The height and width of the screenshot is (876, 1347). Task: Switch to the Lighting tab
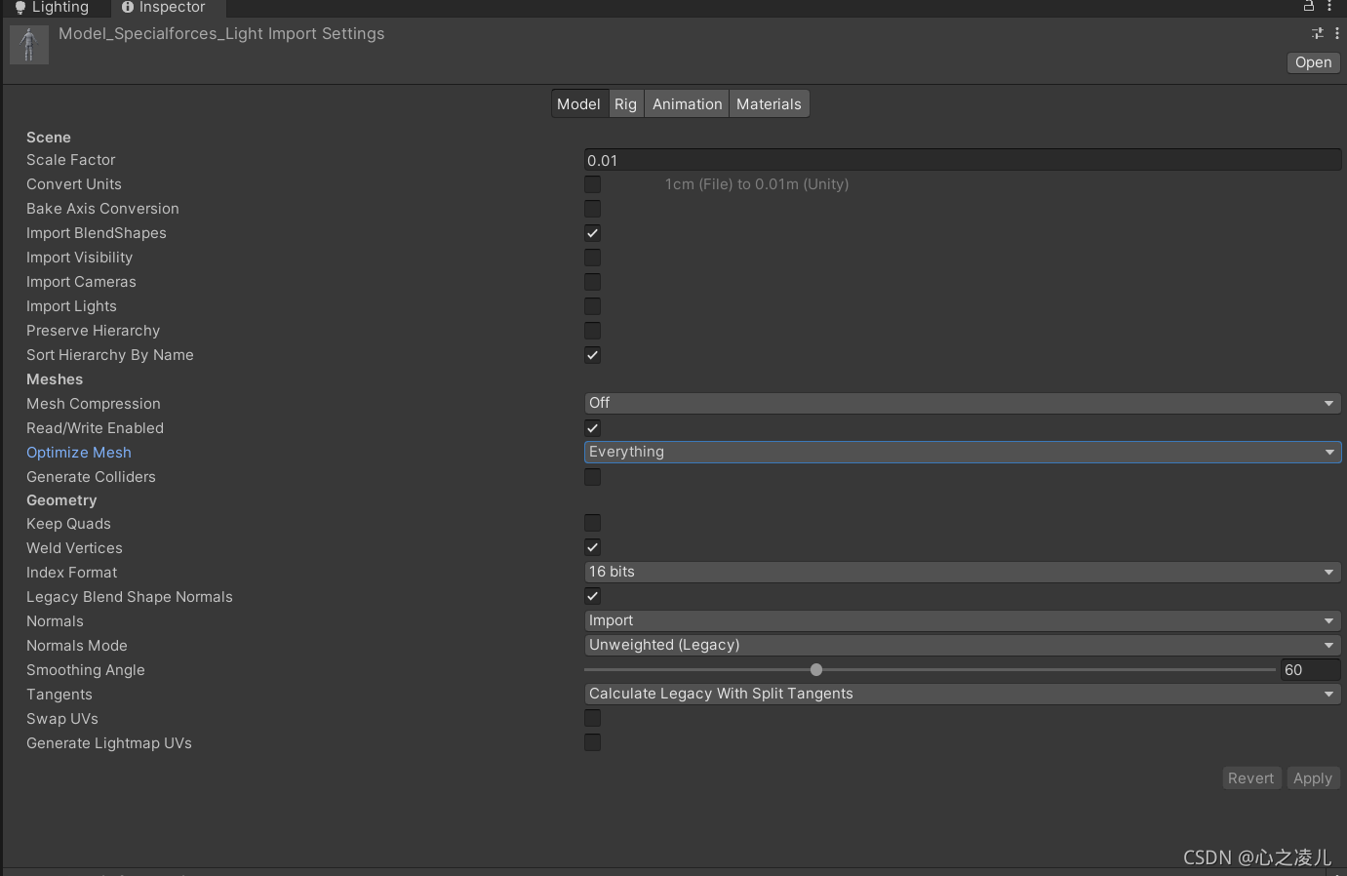click(x=52, y=8)
